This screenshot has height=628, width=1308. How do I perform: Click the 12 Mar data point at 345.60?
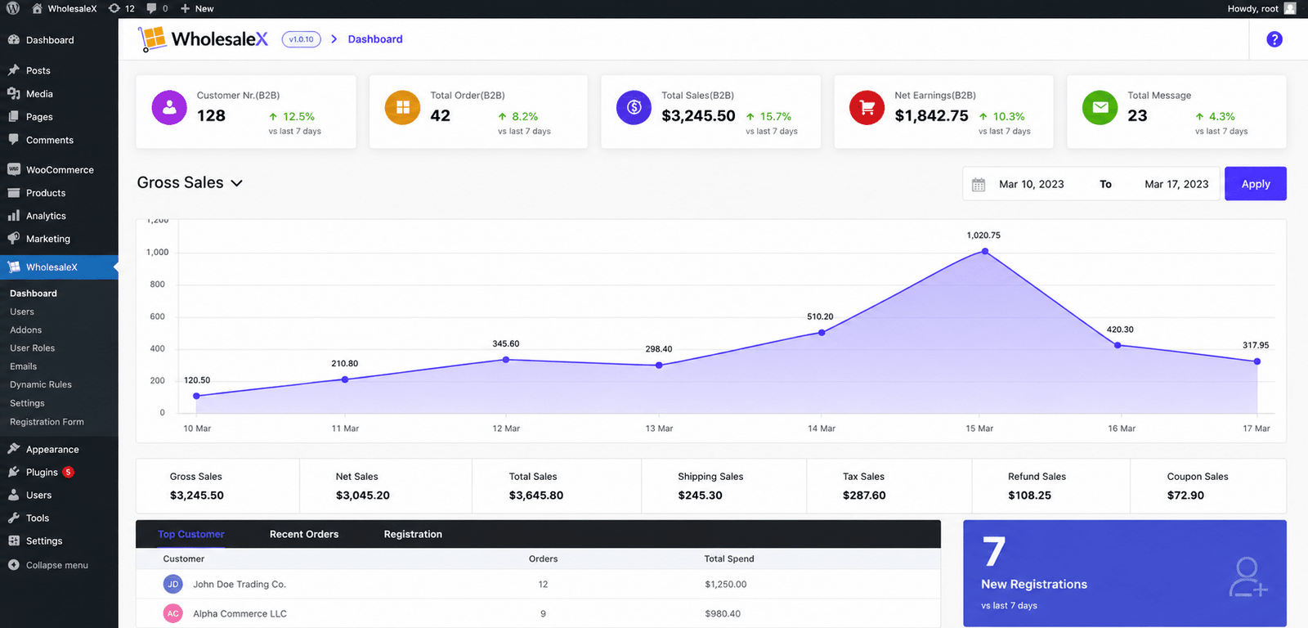[506, 360]
